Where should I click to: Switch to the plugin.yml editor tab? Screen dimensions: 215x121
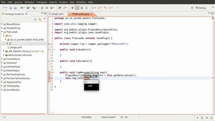coord(57,14)
